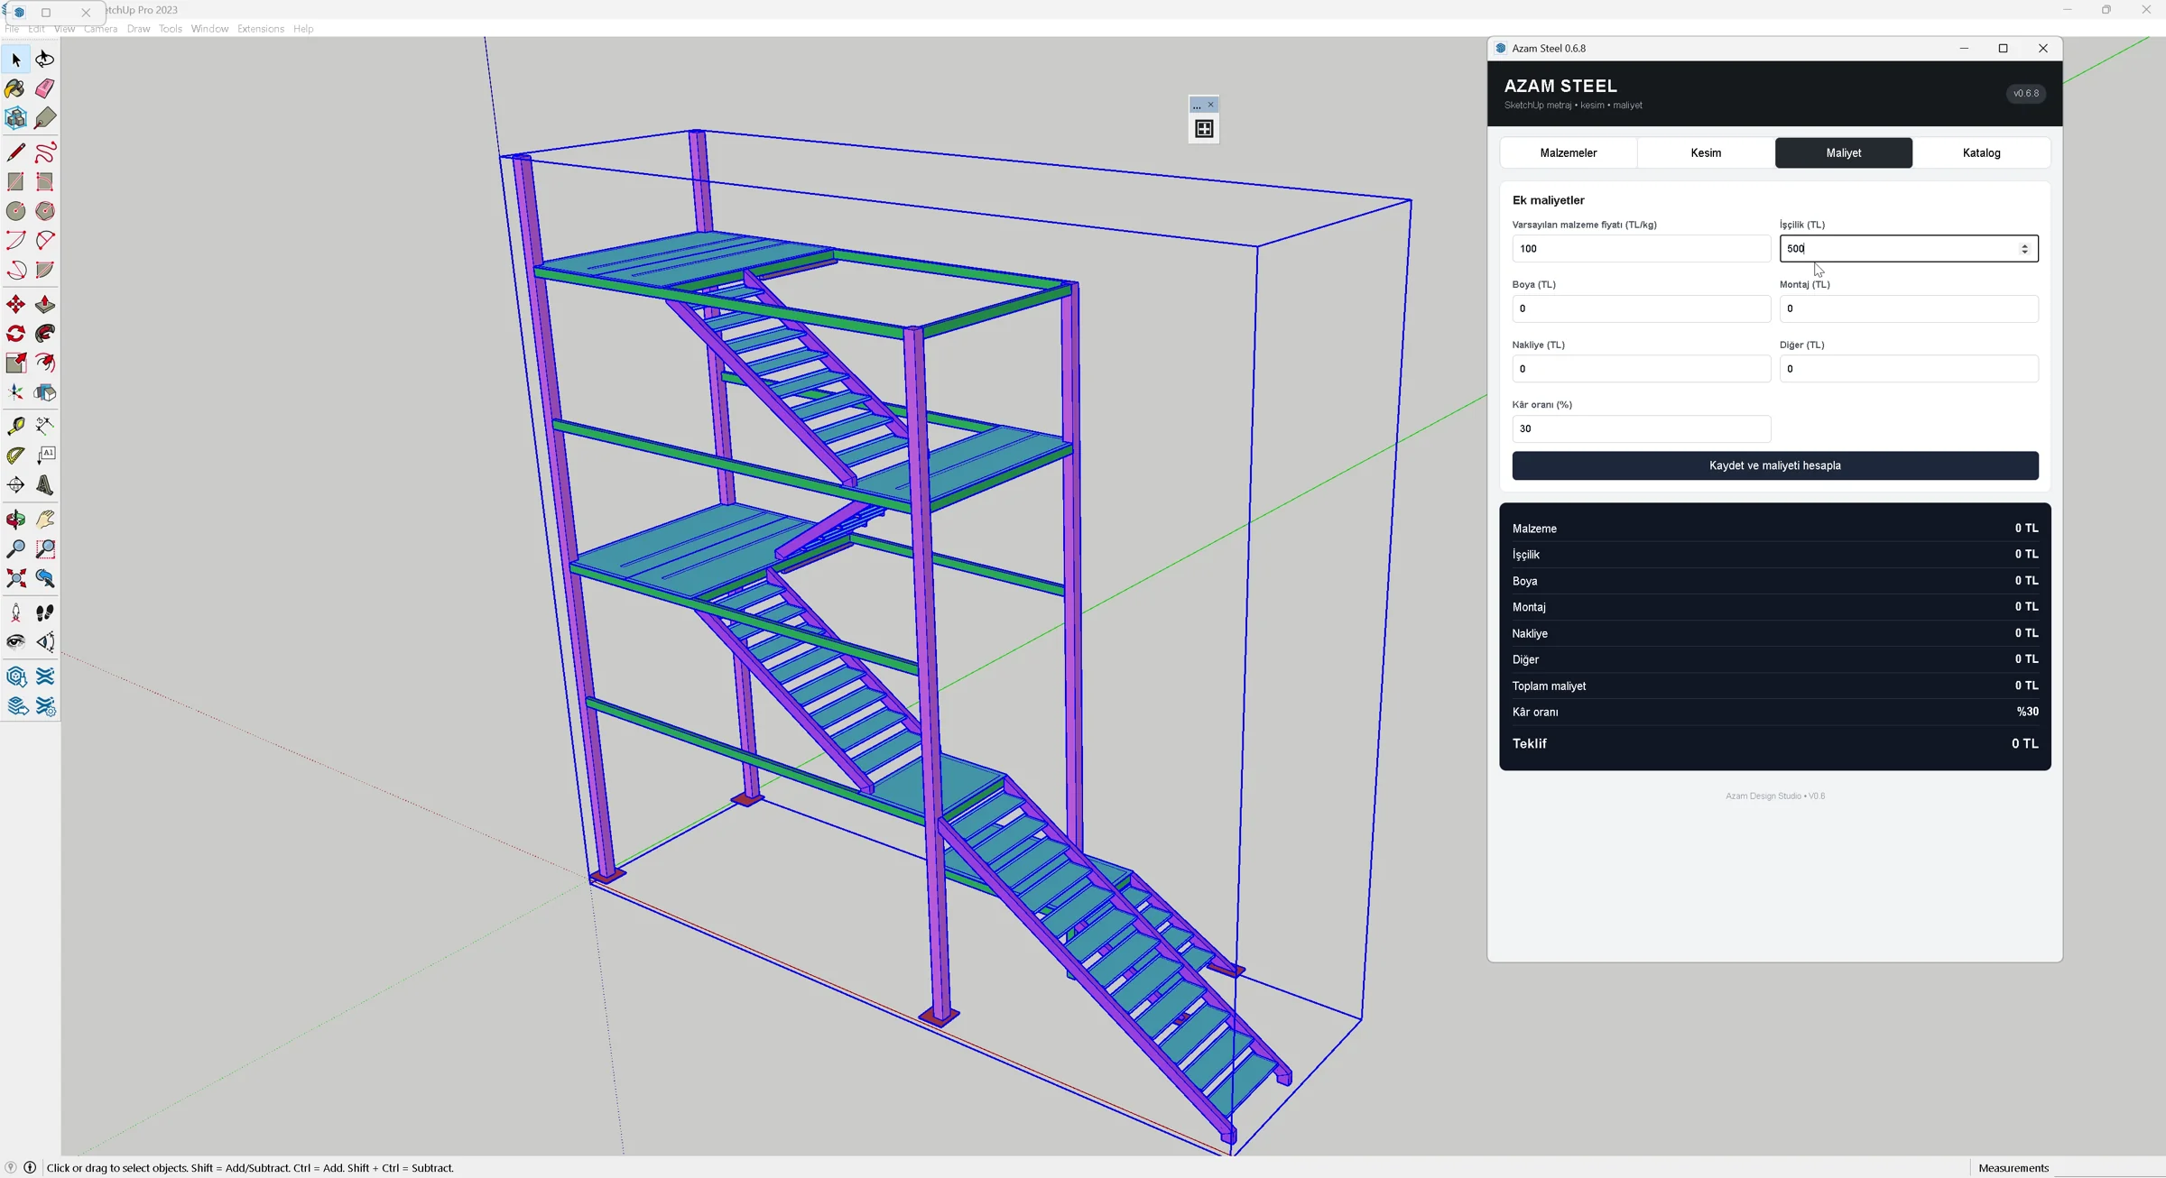Viewport: 2166px width, 1178px height.
Task: Choose the Protractor tool
Action: [x=15, y=456]
